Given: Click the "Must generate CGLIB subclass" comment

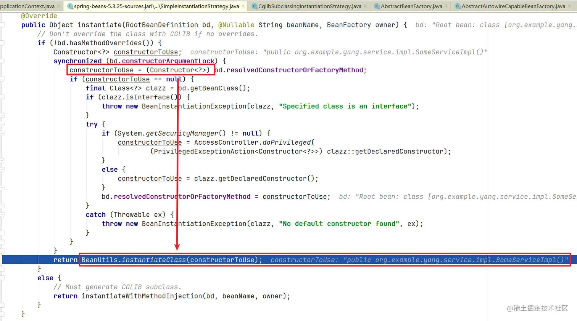Looking at the screenshot, I should pyautogui.click(x=118, y=287).
